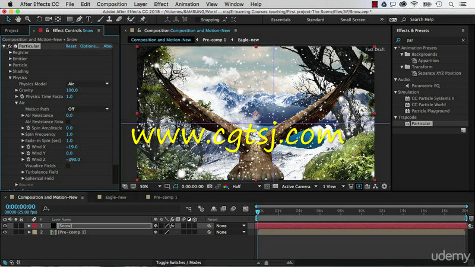Choose the Essentials workspace
Viewport: 475px width, 267px height.
click(280, 20)
